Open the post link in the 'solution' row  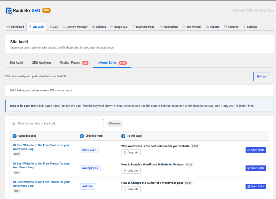click(41, 147)
